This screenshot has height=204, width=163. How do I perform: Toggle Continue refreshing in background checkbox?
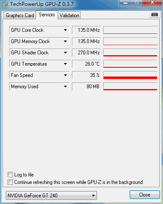10,182
